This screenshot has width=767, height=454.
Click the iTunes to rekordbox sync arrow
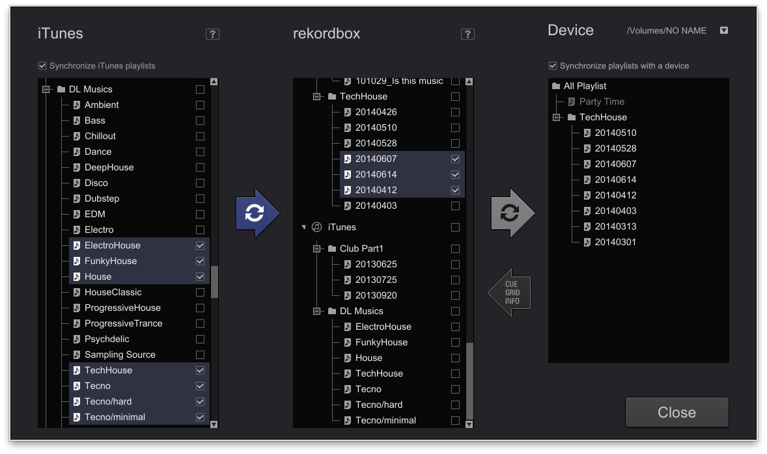click(257, 213)
